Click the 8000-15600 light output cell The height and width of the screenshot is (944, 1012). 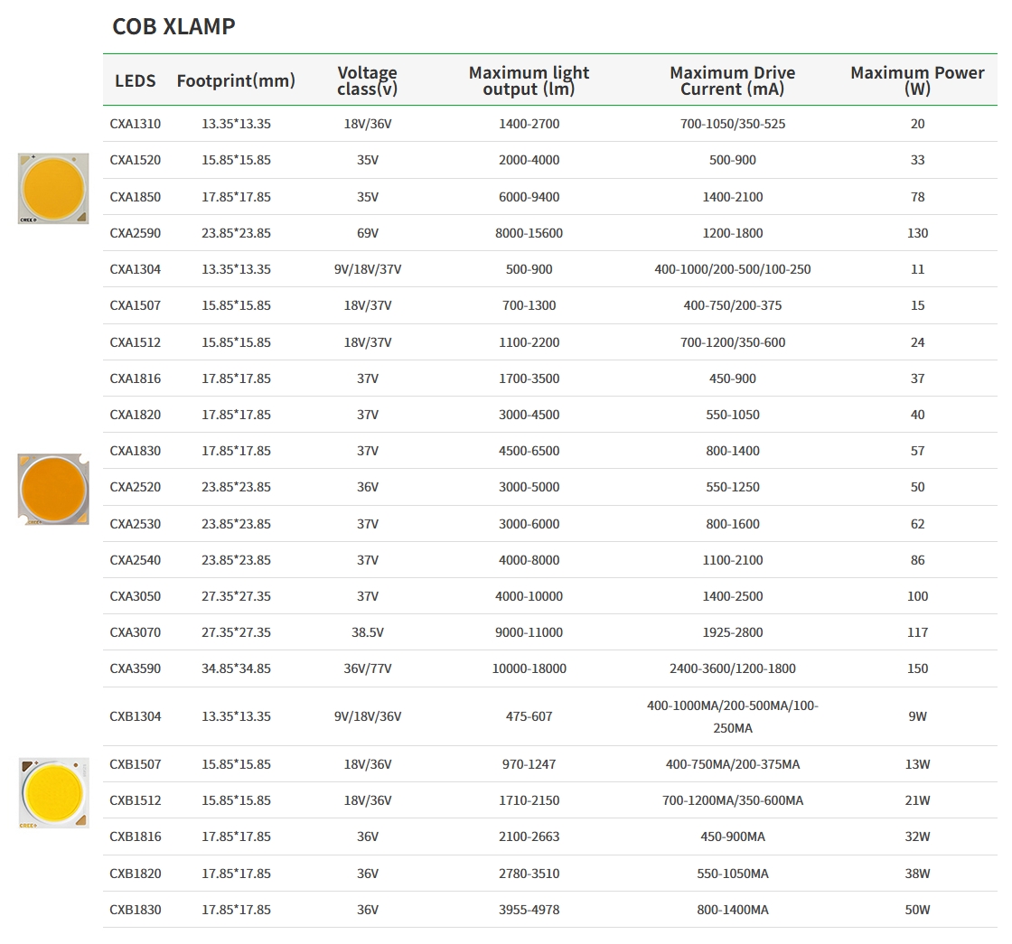click(529, 233)
